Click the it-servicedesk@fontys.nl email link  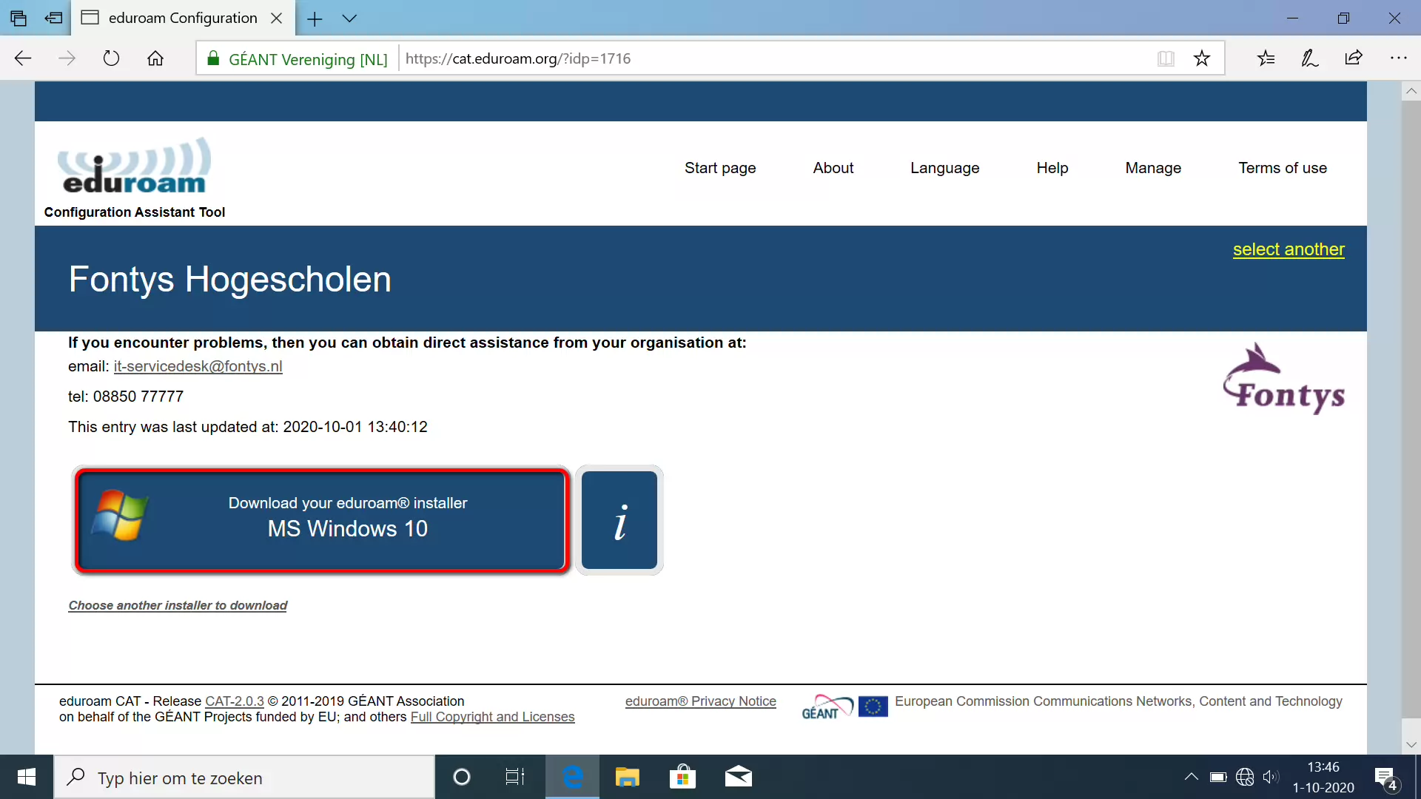pyautogui.click(x=197, y=365)
